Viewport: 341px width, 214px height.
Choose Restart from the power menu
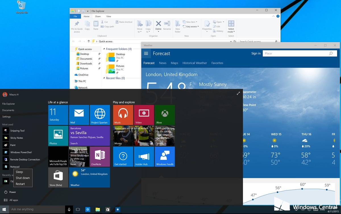point(23,184)
